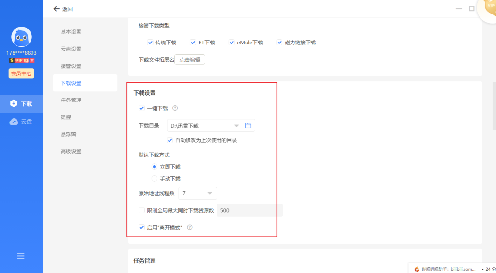Click the back arrow icon
496x273 pixels.
tap(57, 9)
